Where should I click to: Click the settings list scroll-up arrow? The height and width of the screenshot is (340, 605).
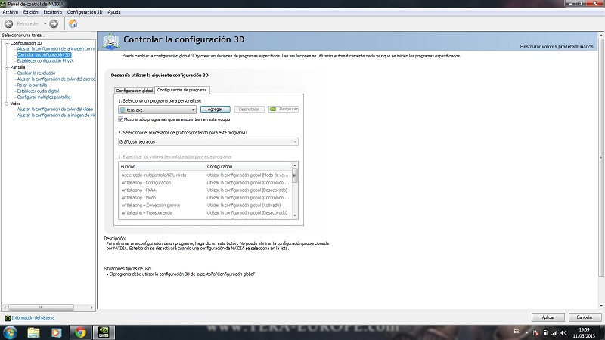point(295,165)
